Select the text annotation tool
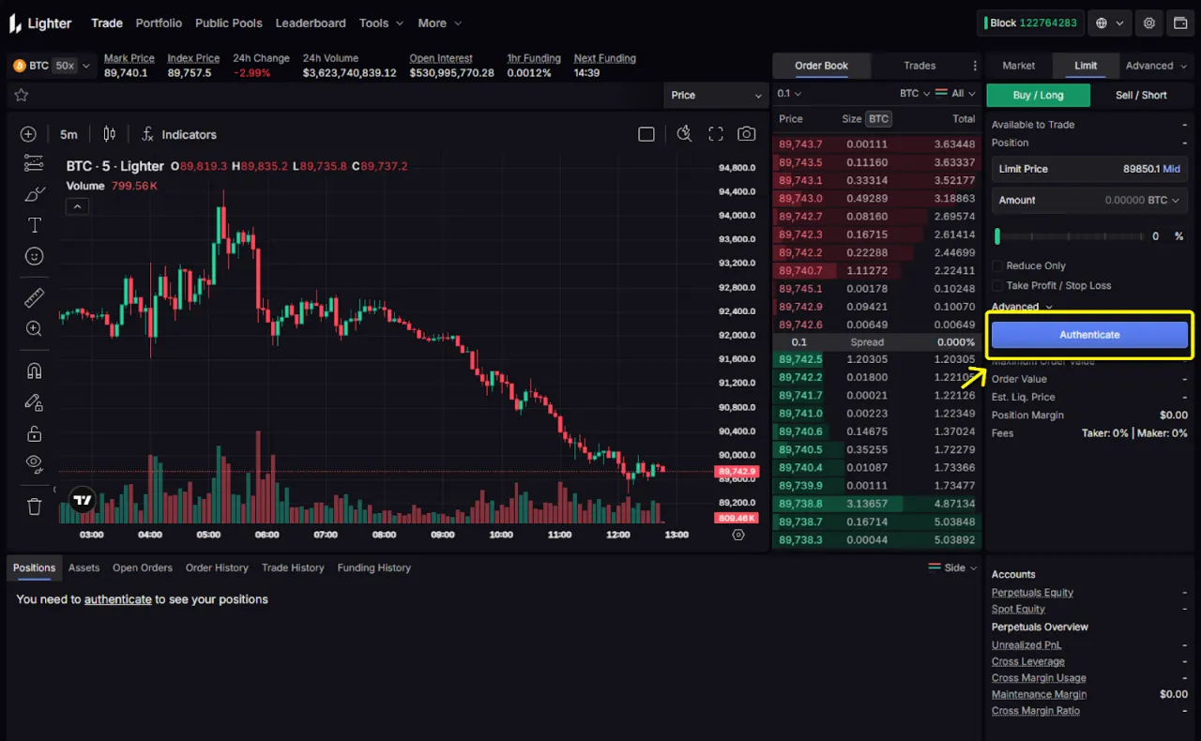 35,225
